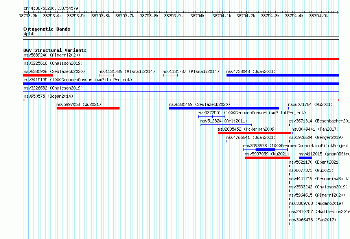Click nsv4738048 (Quan2021) label
The height and width of the screenshot is (239, 350).
[251, 71]
